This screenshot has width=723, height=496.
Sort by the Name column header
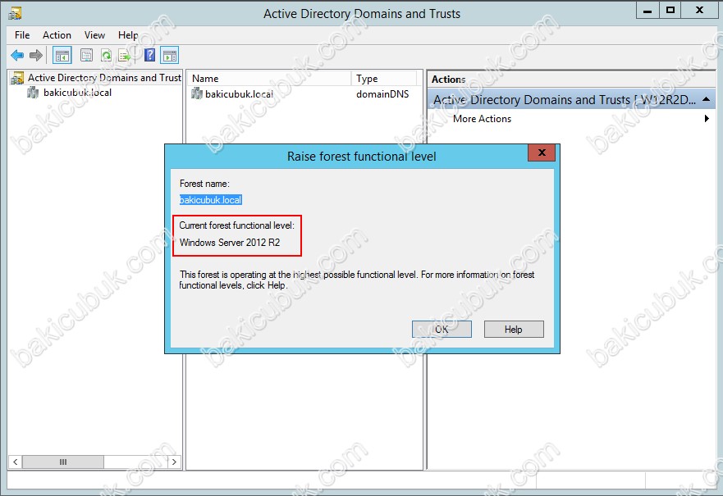coord(270,78)
